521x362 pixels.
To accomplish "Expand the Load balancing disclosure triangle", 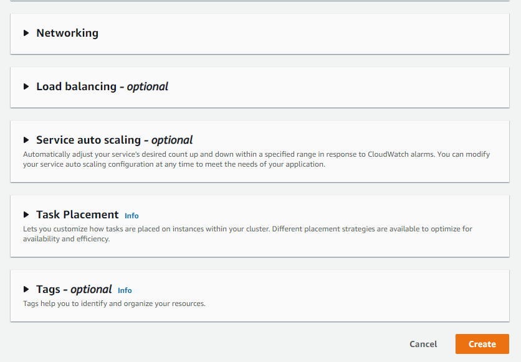I will tap(26, 86).
